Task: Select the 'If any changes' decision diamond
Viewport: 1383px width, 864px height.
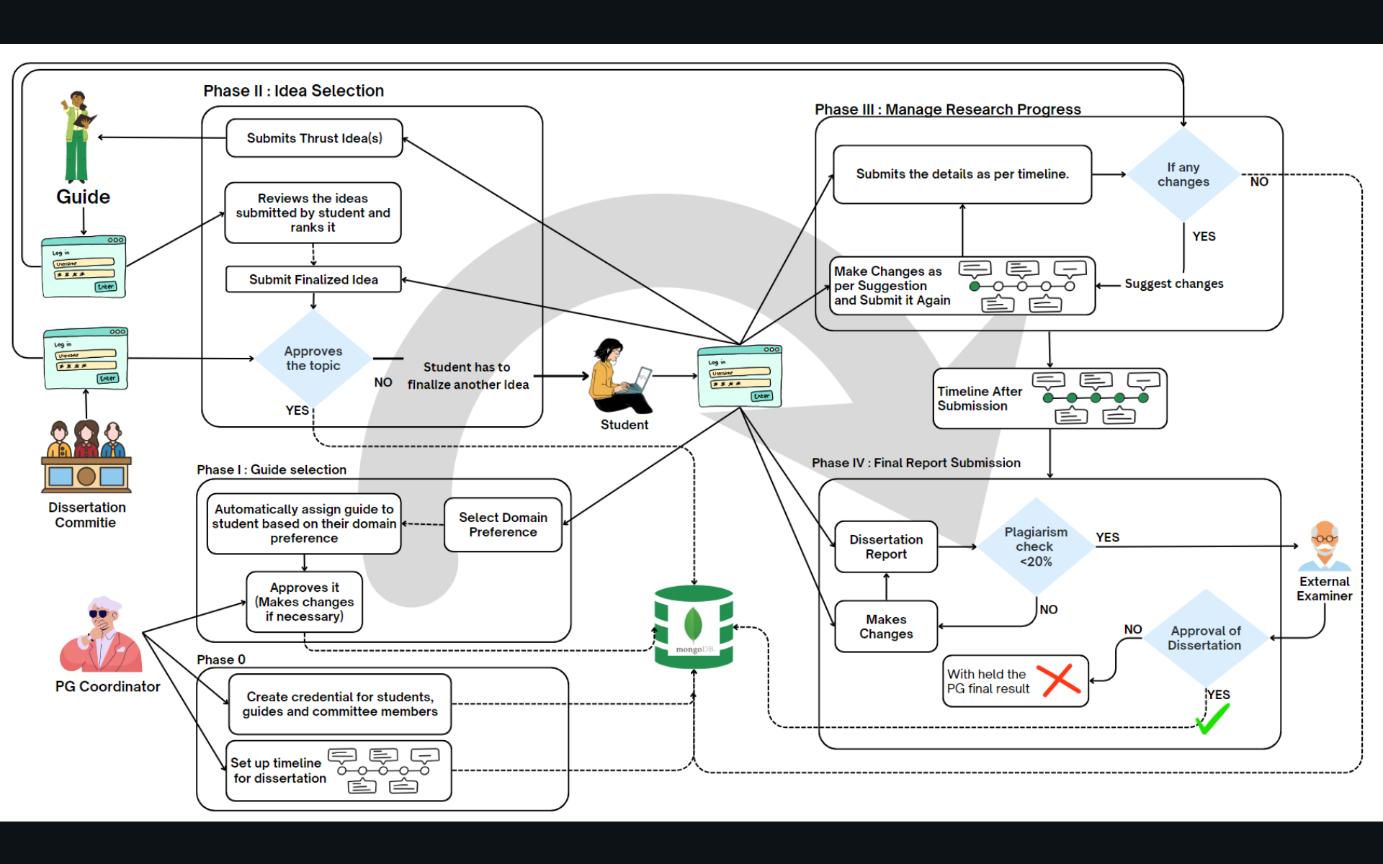Action: click(x=1183, y=174)
